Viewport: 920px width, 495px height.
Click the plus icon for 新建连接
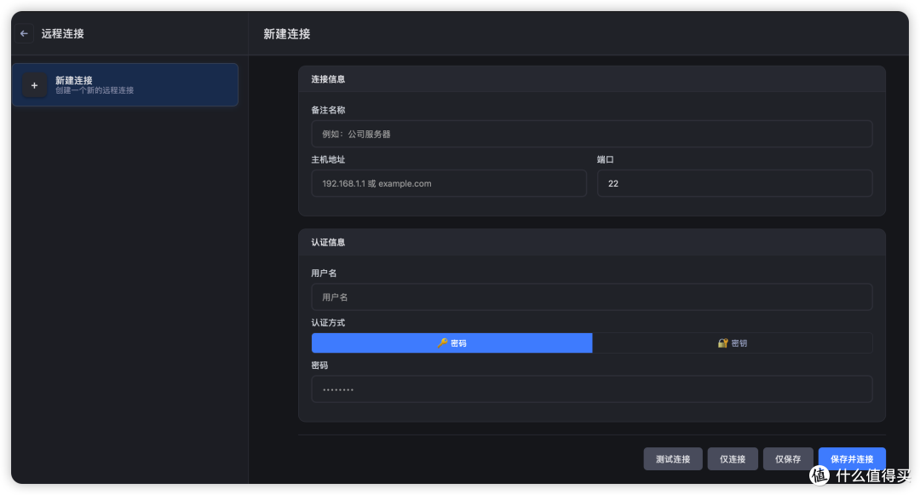coord(34,85)
